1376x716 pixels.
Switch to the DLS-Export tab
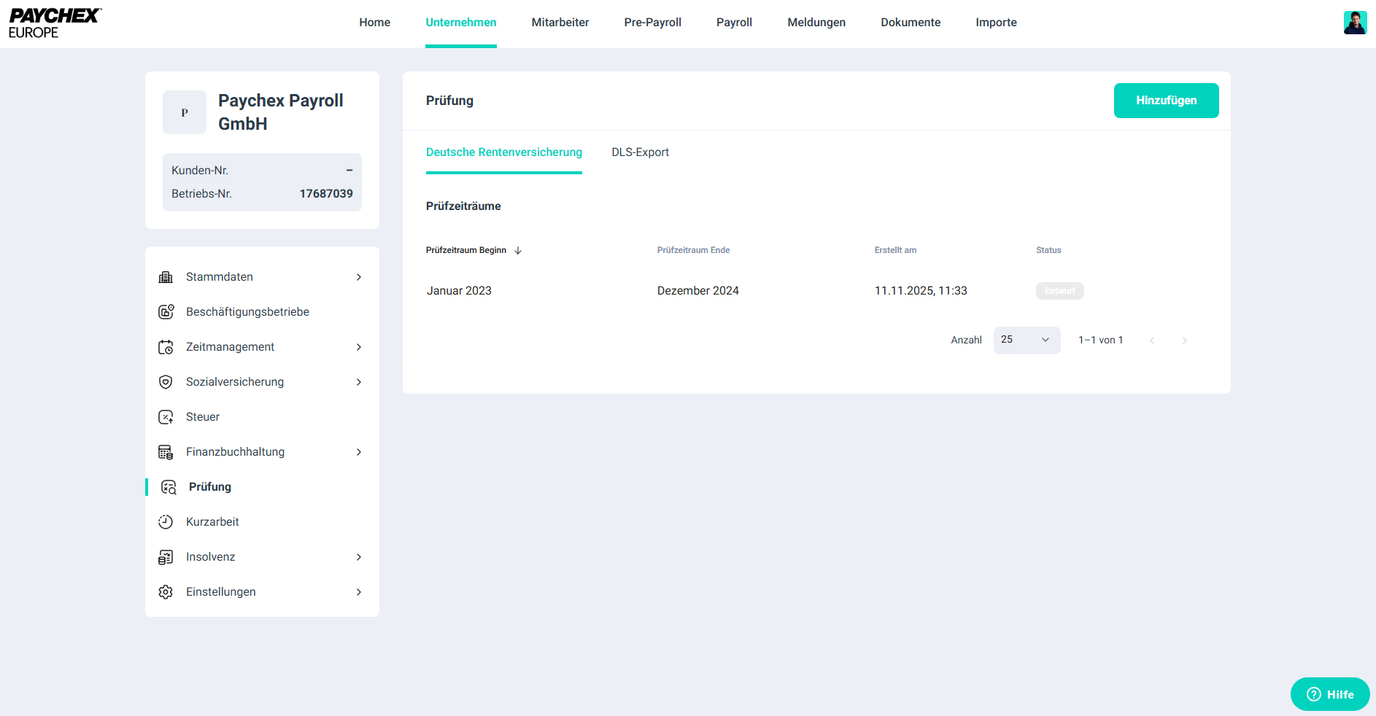[640, 152]
